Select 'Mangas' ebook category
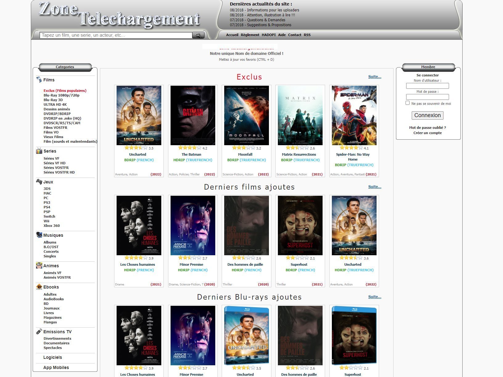503x377 pixels. click(50, 322)
